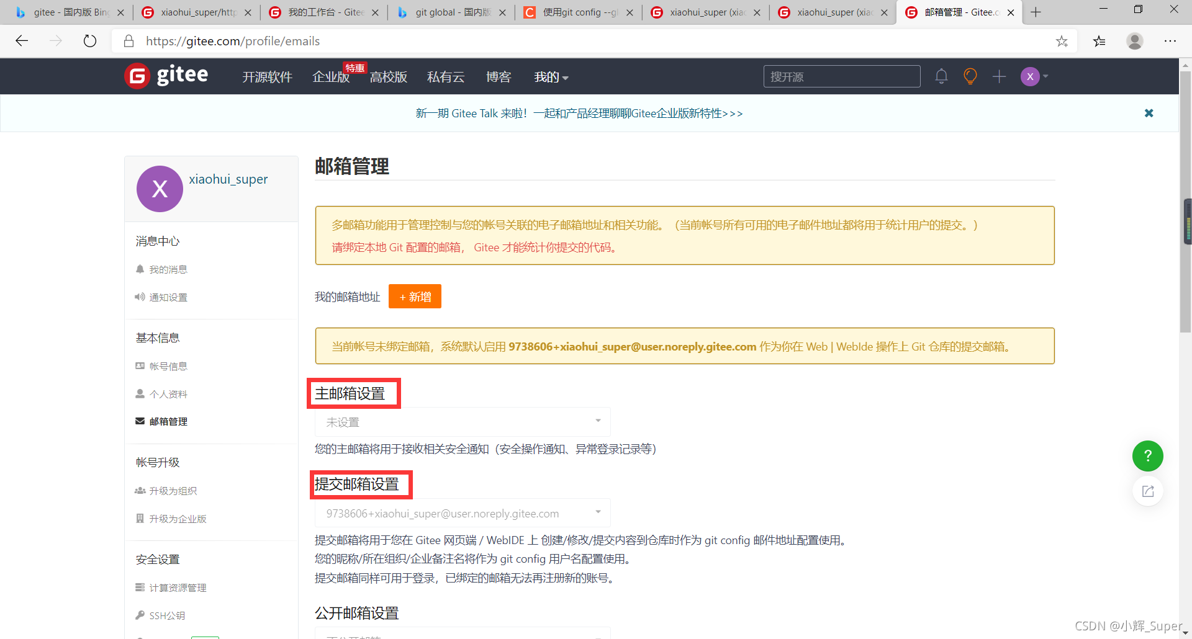Switch to the 我的工作台 browser tab
Image resolution: width=1192 pixels, height=639 pixels.
pyautogui.click(x=323, y=12)
